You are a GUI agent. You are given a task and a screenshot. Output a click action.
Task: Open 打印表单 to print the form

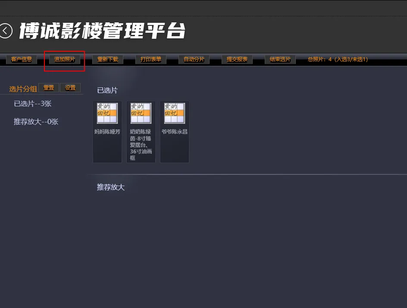pyautogui.click(x=151, y=59)
